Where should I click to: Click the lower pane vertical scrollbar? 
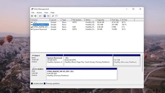pyautogui.click(x=142, y=63)
